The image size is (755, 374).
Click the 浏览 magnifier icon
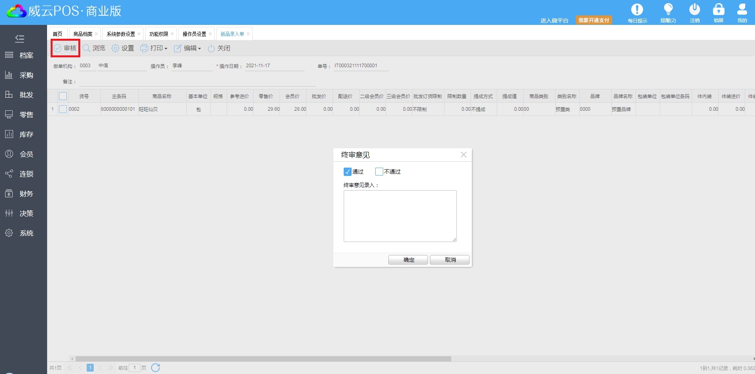[x=87, y=48]
